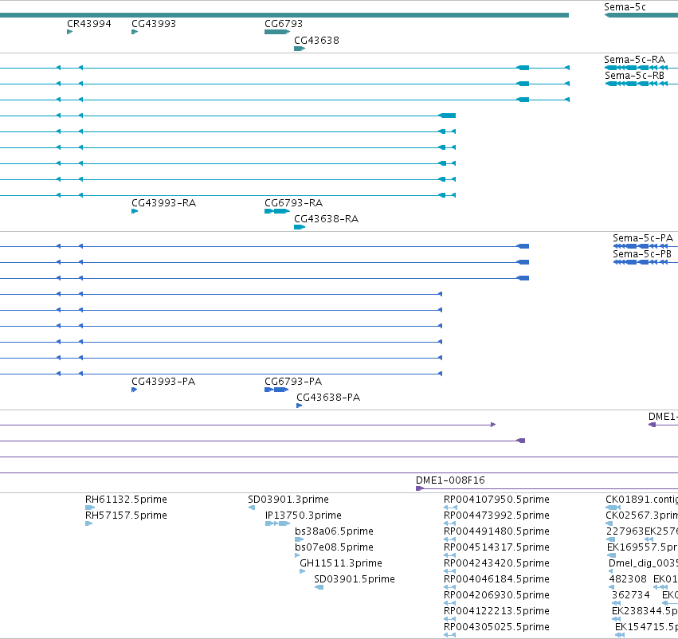Click the GH11511.3prime EST label
Screen dimensions: 678x639
341,563
